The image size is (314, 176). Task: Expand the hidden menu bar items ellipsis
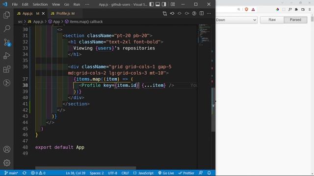point(87,4)
